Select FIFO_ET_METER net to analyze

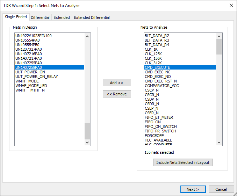click(x=159, y=117)
